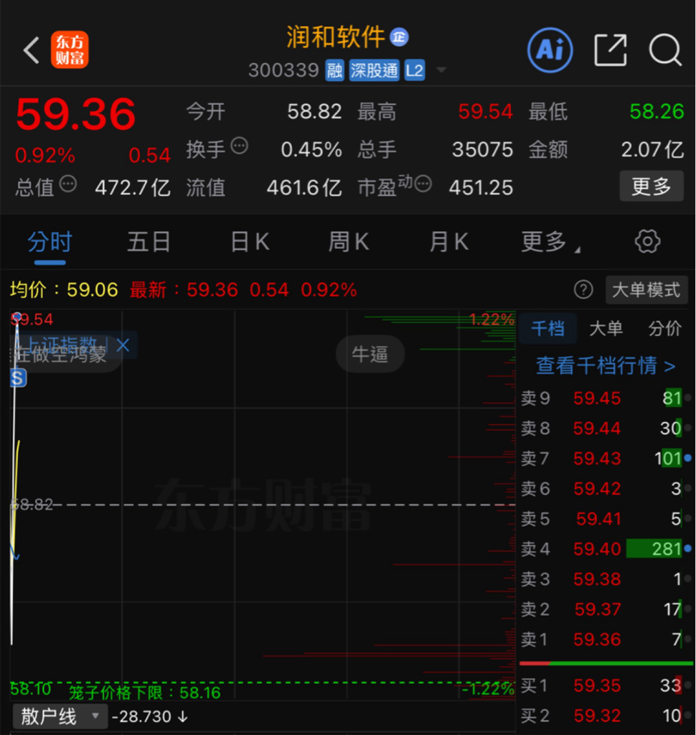Select 买2 price 59.32

[597, 716]
